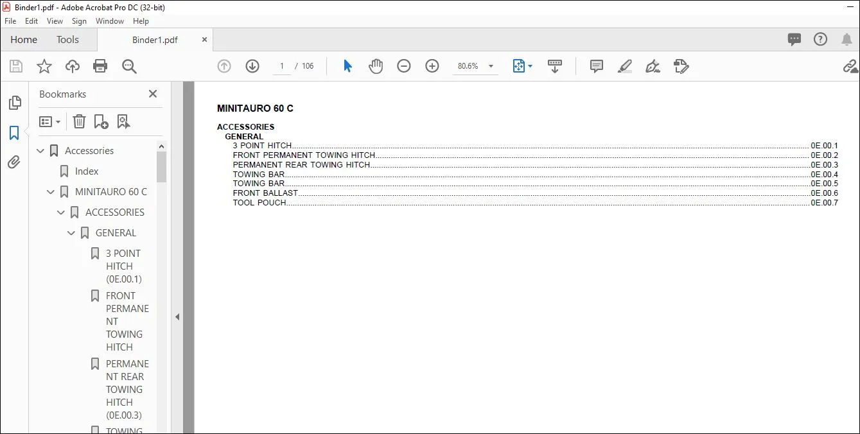Screen dimensions: 860x434
Task: Select the Index bookmark
Action: [87, 171]
